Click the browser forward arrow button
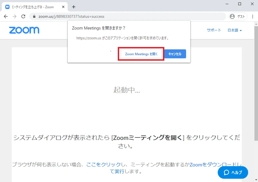 [15, 16]
